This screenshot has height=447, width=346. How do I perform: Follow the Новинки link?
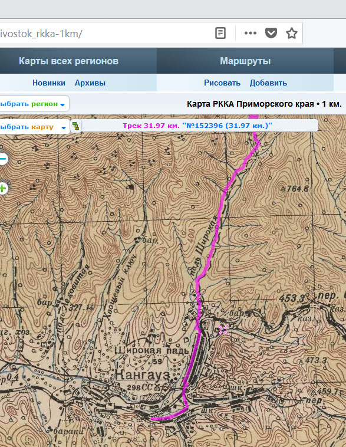coord(49,83)
